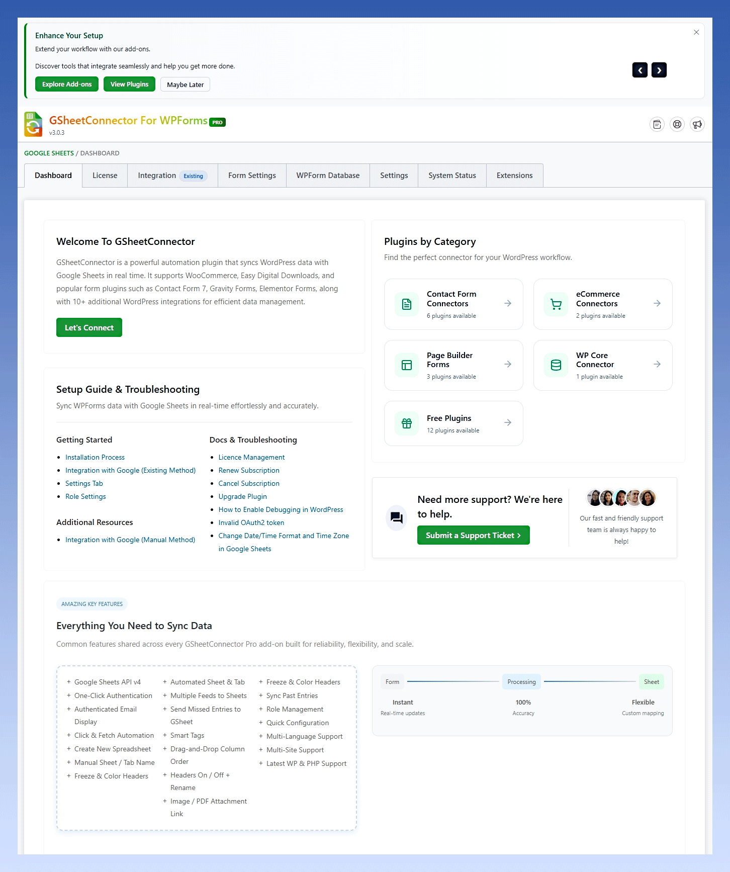Open the Extensions tab

(515, 176)
